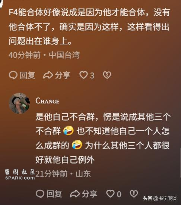Tap 分享 label under Change's comment

(x=89, y=194)
